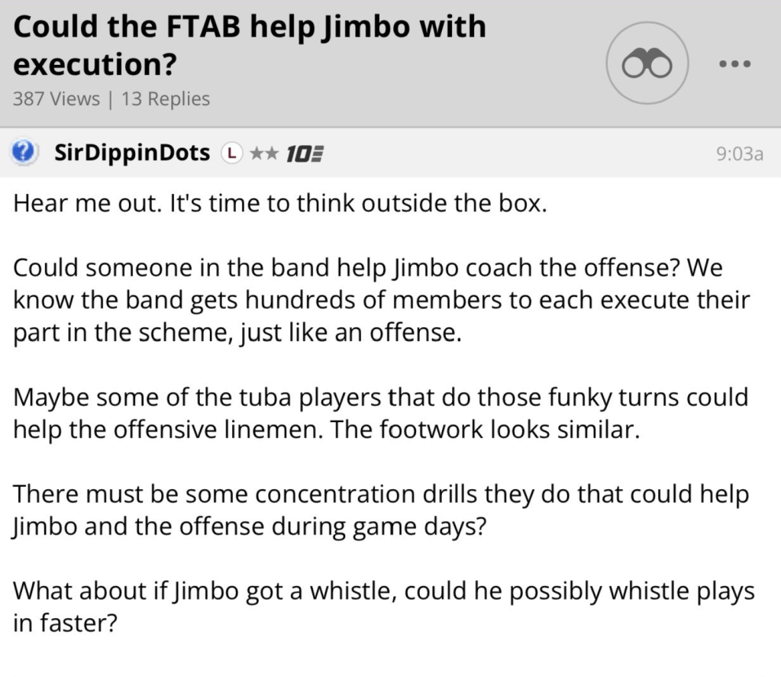Click the binoculars watch-thread icon
The image size is (781, 677).
(x=647, y=64)
